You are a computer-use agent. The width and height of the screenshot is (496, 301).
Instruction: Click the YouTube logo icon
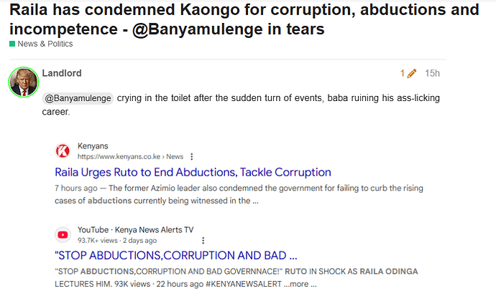(63, 234)
